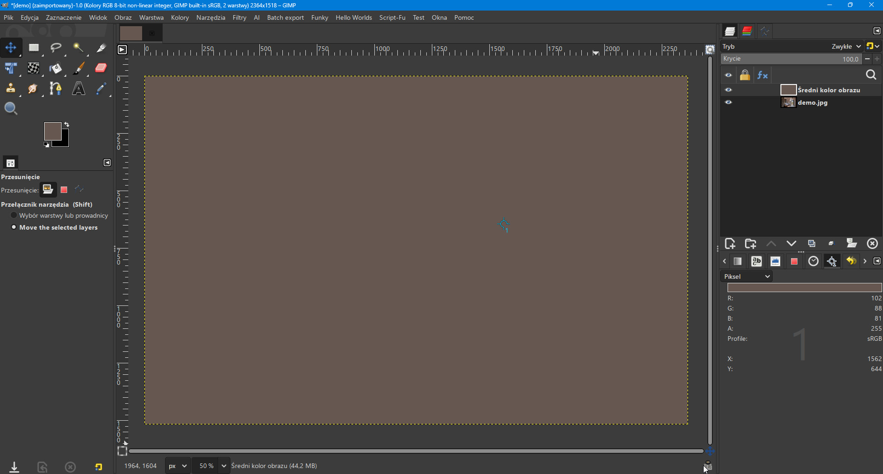This screenshot has width=883, height=474.
Task: Create a new layer
Action: 730,243
